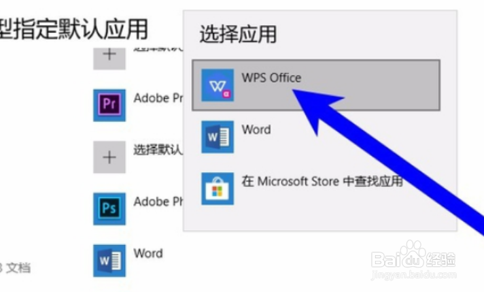Click the Adobe Photoshop Ps icon

click(x=109, y=208)
